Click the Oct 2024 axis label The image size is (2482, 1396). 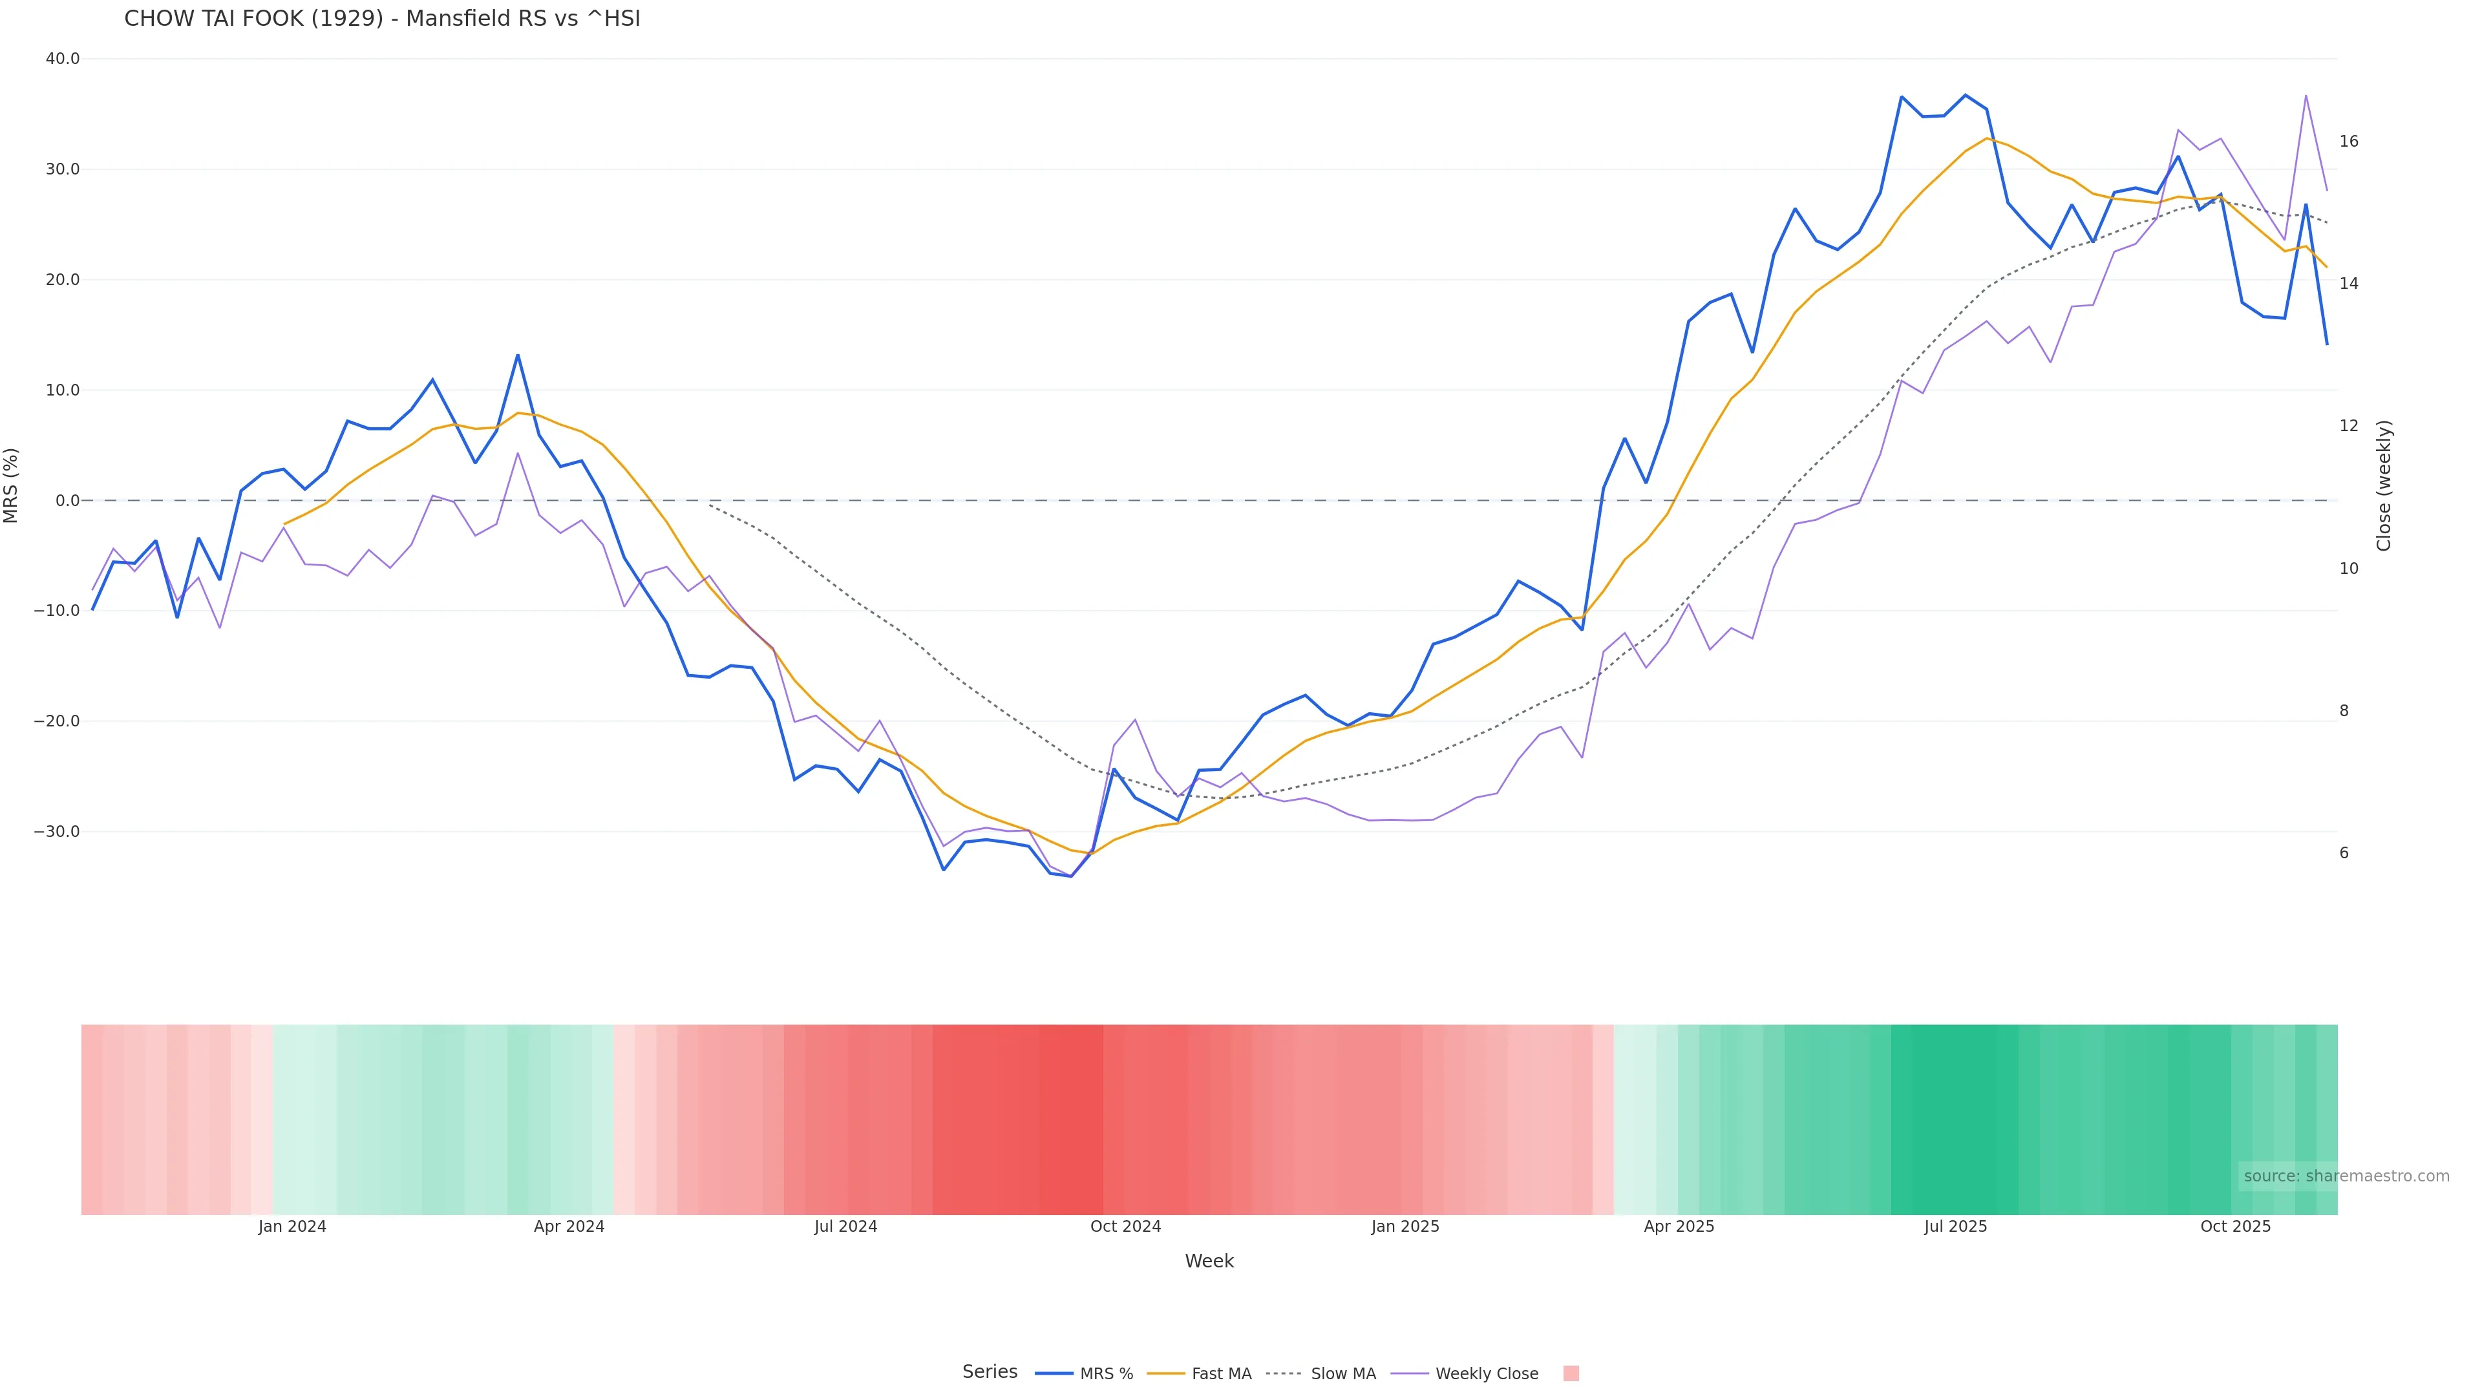tap(1125, 1227)
